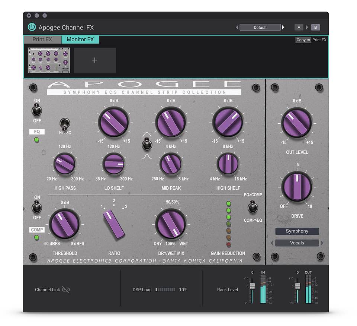The height and width of the screenshot is (326, 357).
Task: Switch to the Monitor FX tab
Action: (80, 39)
